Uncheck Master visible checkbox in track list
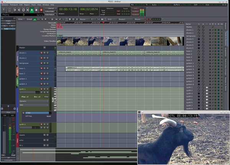230x165 pixels. (199, 27)
